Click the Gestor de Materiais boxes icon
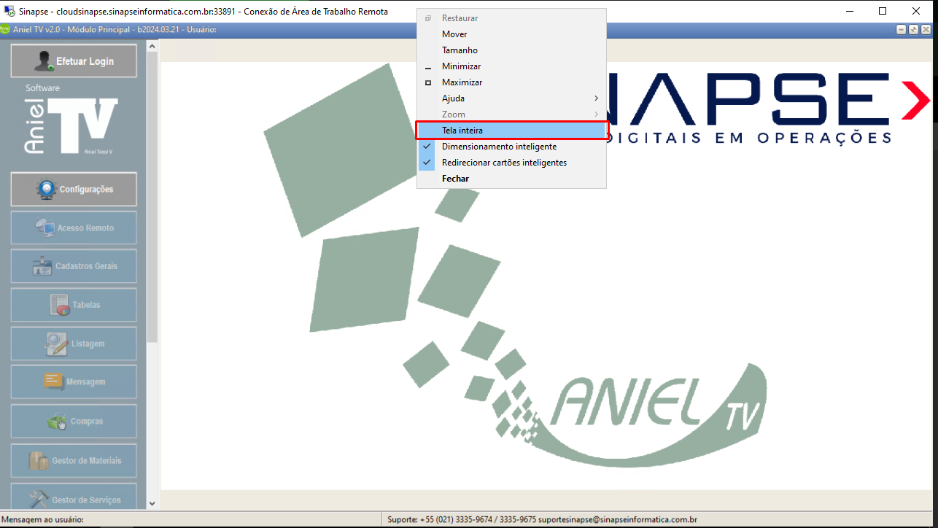The image size is (938, 528). (38, 460)
